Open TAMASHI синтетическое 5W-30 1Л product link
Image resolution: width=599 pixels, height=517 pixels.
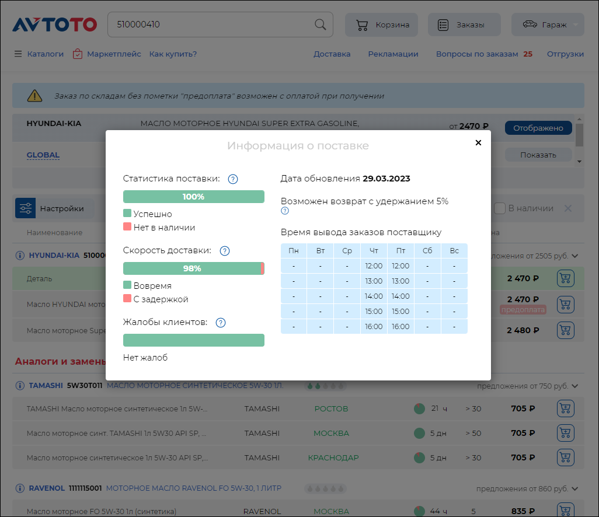[195, 386]
